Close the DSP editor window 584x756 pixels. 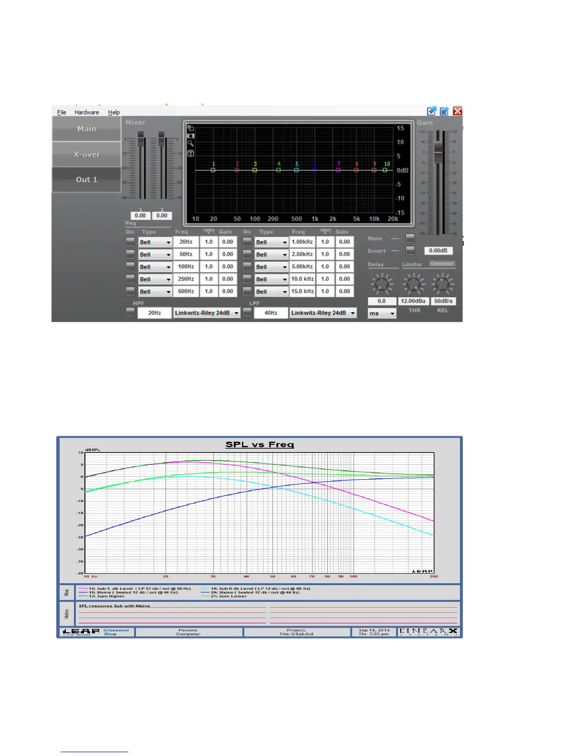(458, 111)
